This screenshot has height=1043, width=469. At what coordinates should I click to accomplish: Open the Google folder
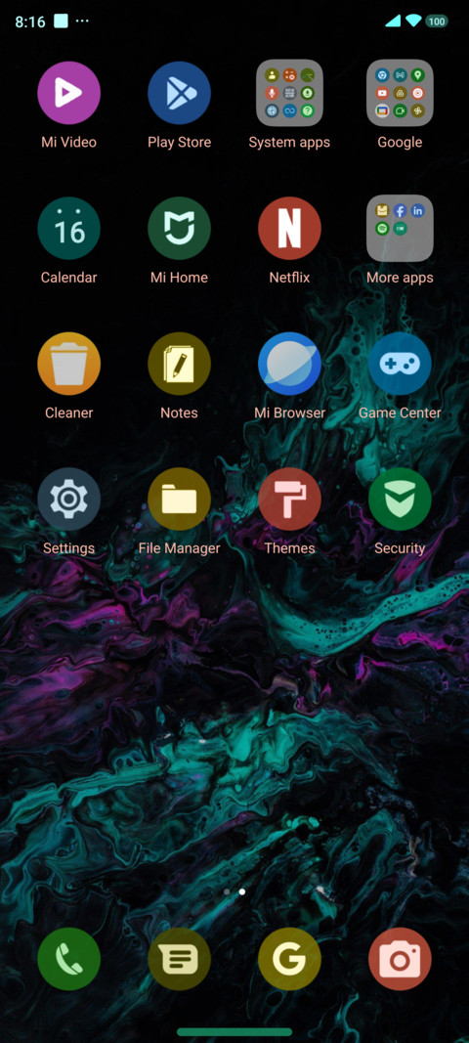pyautogui.click(x=400, y=93)
